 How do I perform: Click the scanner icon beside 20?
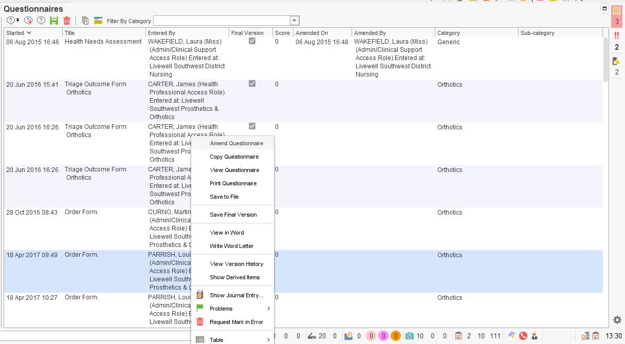312,336
